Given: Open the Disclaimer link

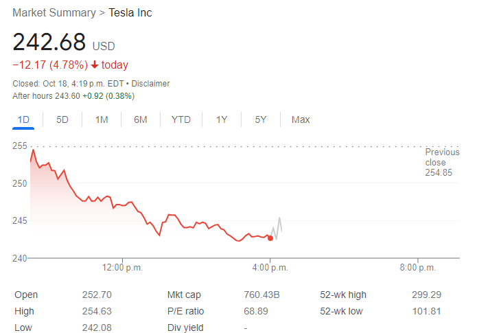Looking at the screenshot, I should pyautogui.click(x=150, y=84).
